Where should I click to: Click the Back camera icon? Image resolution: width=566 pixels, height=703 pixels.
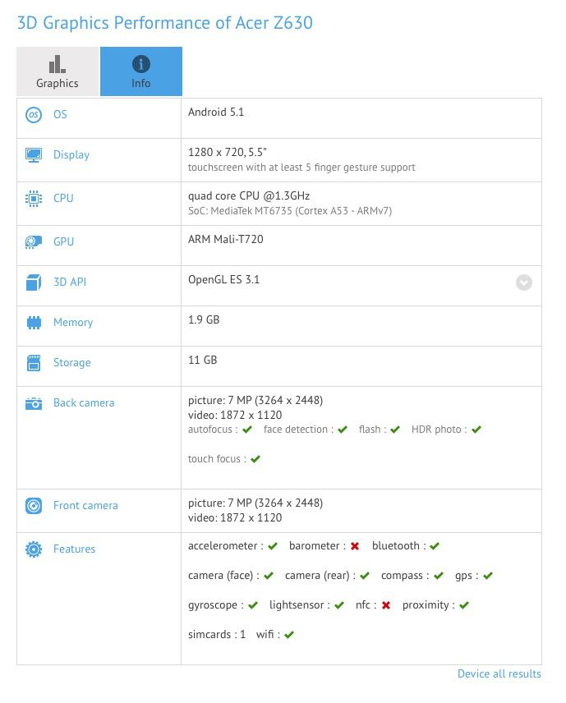click(x=34, y=403)
